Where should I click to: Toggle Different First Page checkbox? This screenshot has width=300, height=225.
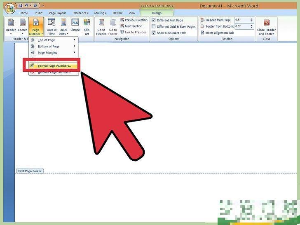click(154, 20)
